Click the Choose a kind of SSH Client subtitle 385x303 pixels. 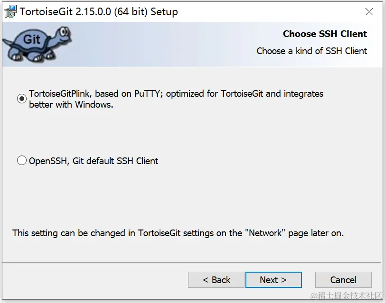[311, 51]
